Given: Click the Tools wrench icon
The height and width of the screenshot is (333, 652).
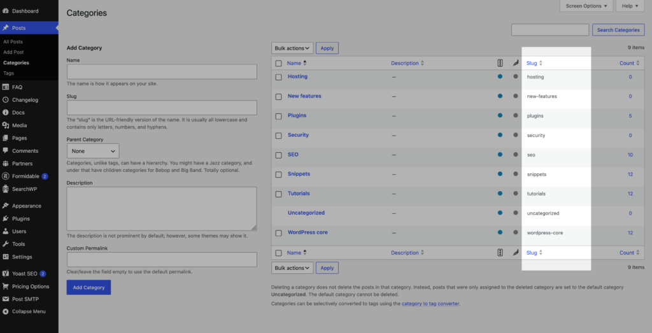Looking at the screenshot, I should pyautogui.click(x=6, y=244).
